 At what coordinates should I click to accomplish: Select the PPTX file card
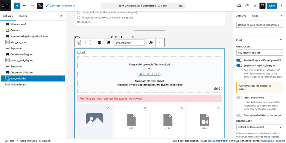[x=168, y=121]
